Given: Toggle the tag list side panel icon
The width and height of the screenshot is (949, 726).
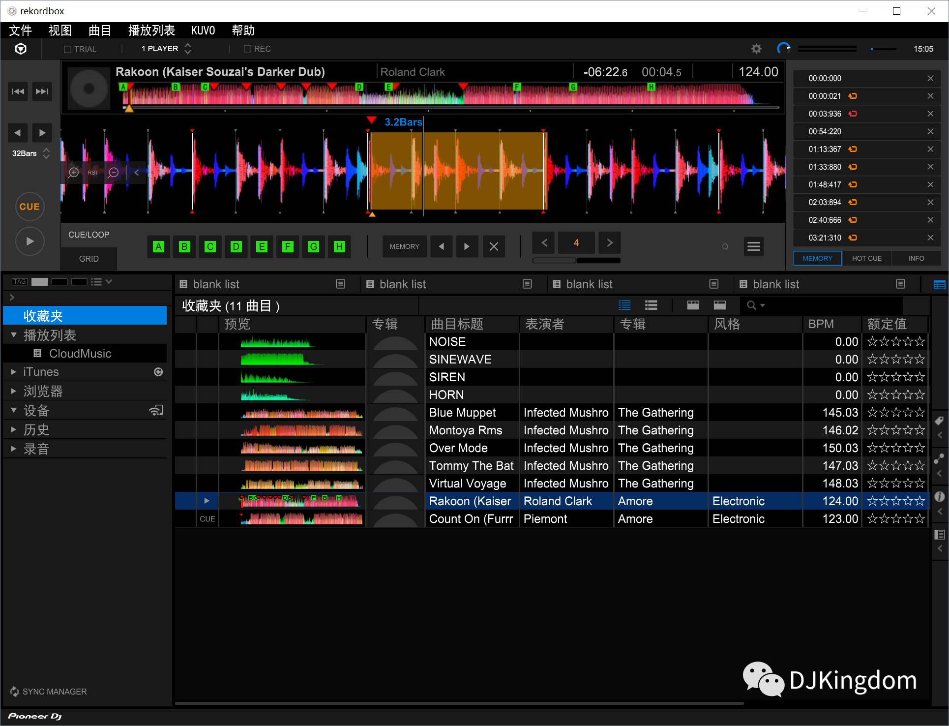Looking at the screenshot, I should (x=939, y=421).
